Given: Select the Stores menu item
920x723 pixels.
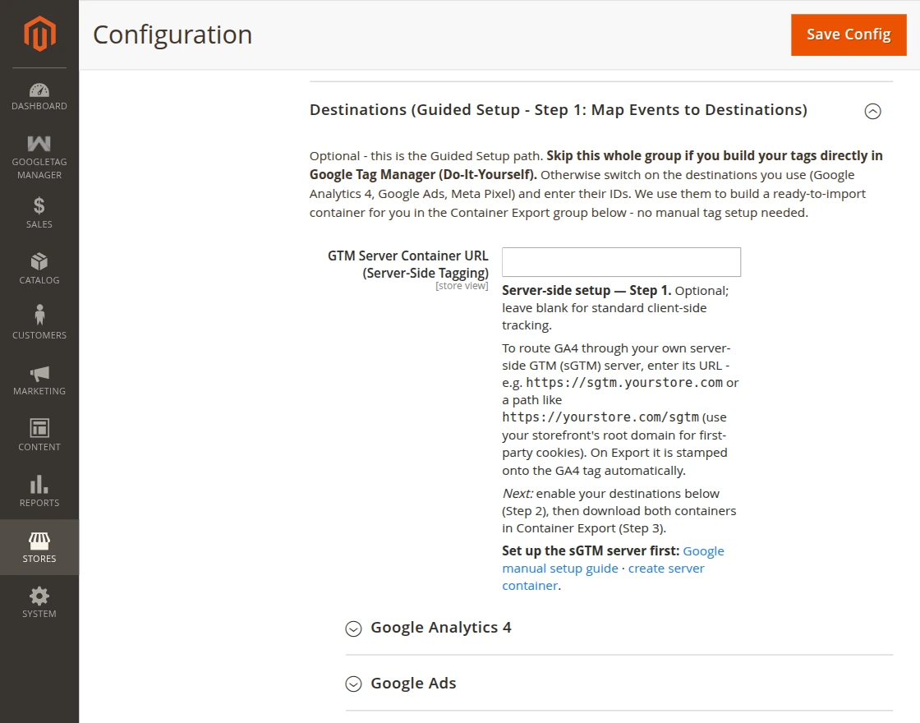Looking at the screenshot, I should pos(39,547).
